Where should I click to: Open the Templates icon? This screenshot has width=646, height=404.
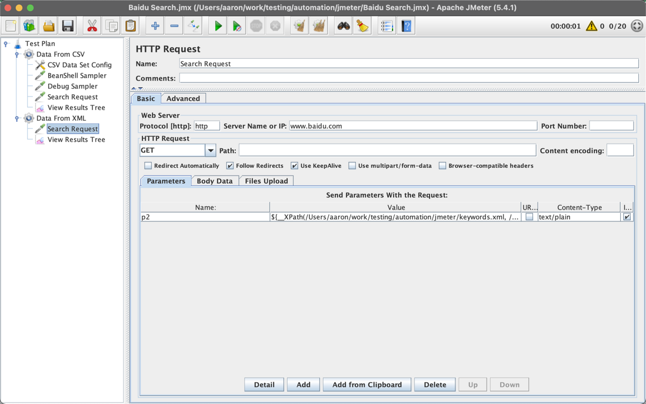29,26
